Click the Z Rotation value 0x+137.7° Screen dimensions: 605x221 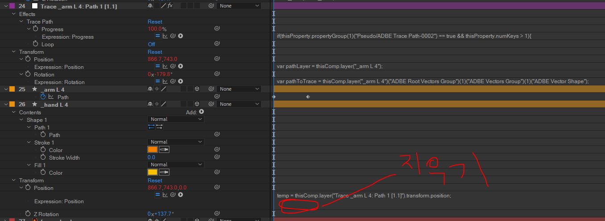tap(160, 214)
